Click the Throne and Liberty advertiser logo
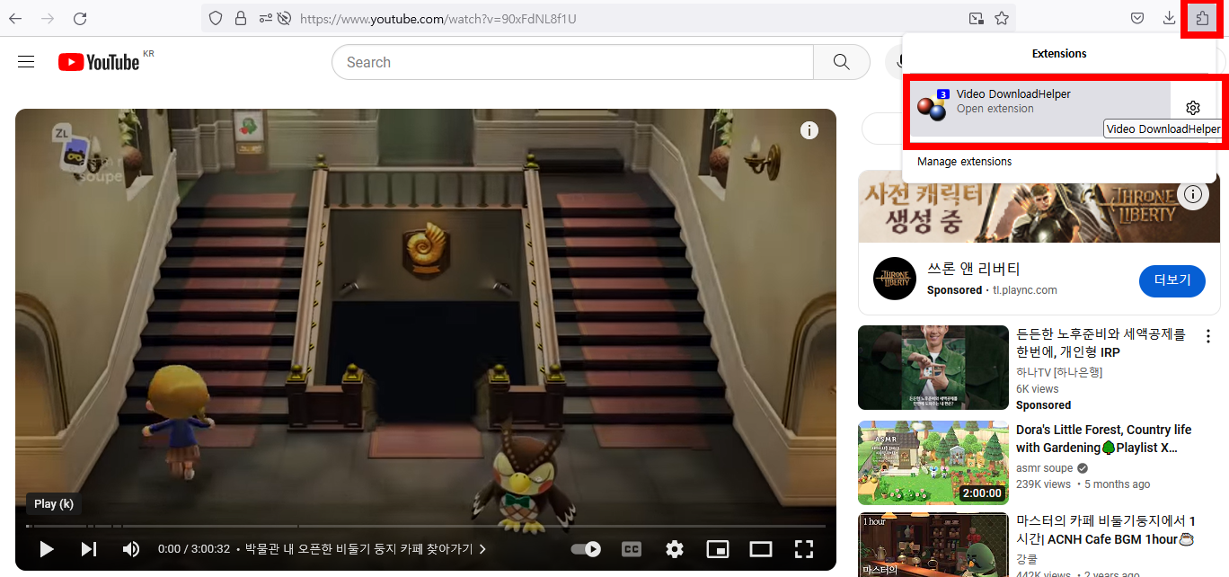The height and width of the screenshot is (577, 1229). tap(895, 279)
